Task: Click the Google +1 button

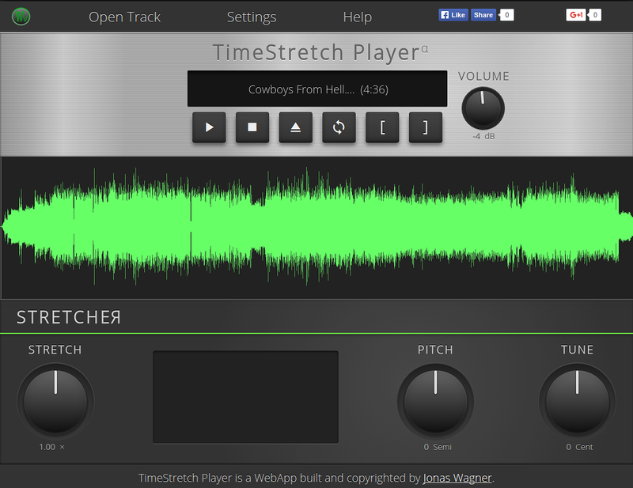Action: [x=576, y=15]
